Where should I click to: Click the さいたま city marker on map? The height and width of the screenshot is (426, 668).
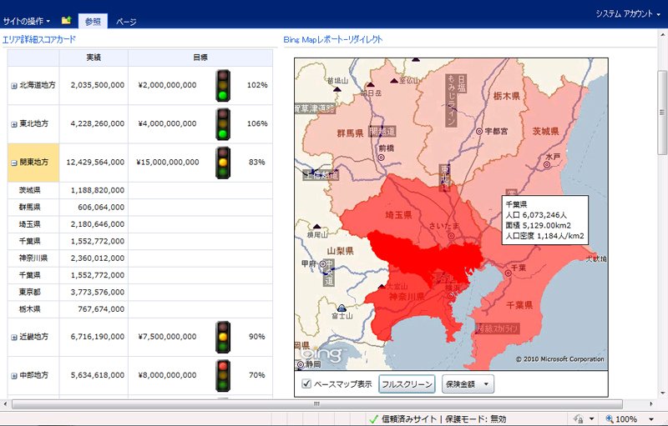(x=451, y=236)
